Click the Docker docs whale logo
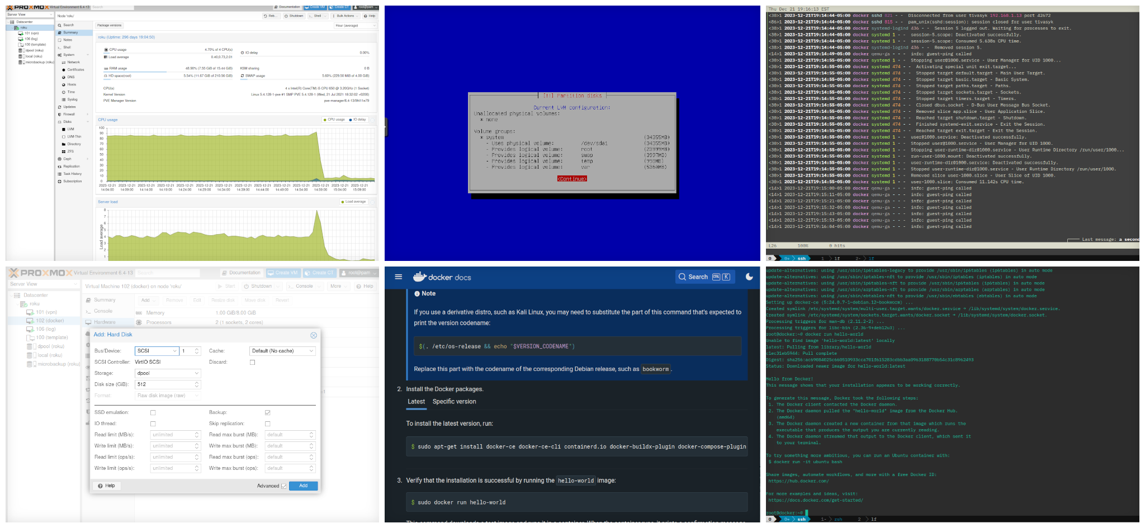1145x528 pixels. [420, 277]
